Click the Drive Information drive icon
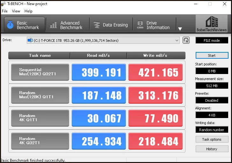 [140, 25]
